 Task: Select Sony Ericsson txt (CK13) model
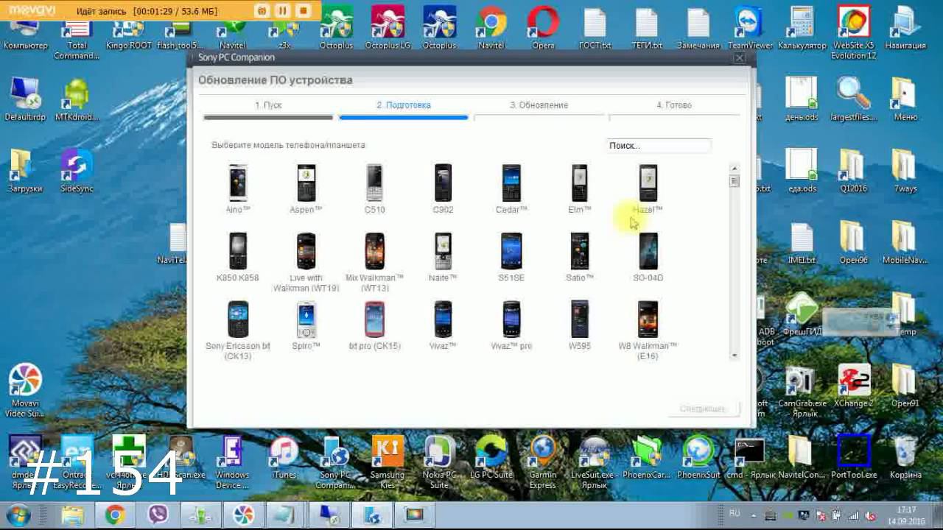click(238, 330)
